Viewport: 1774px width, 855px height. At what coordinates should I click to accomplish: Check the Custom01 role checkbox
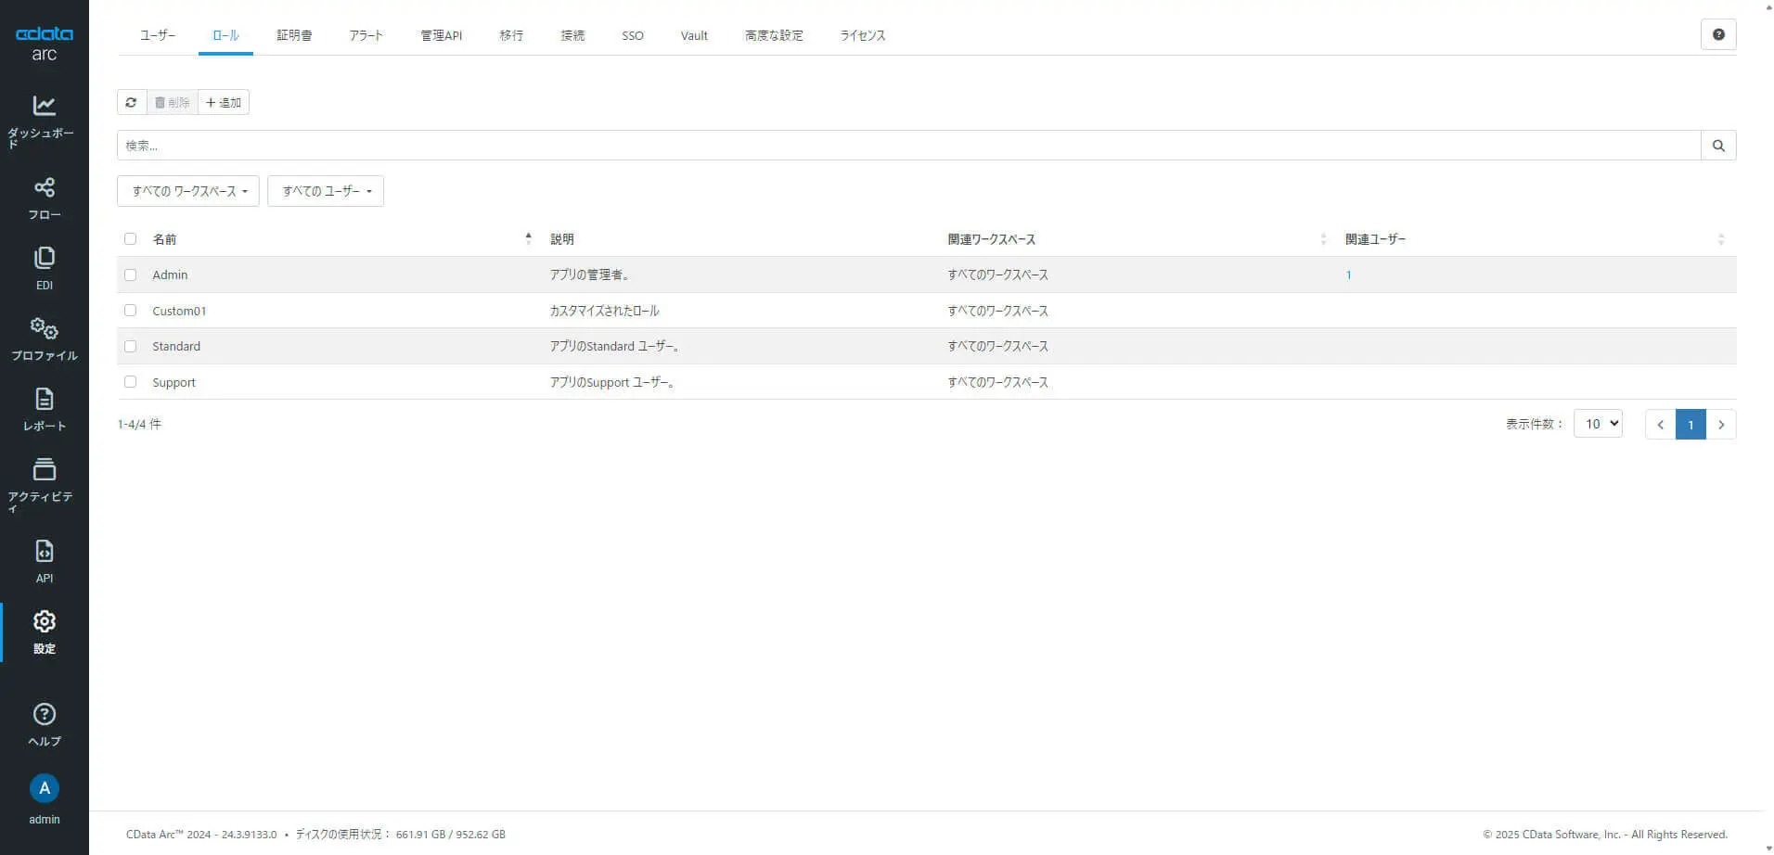(x=130, y=311)
